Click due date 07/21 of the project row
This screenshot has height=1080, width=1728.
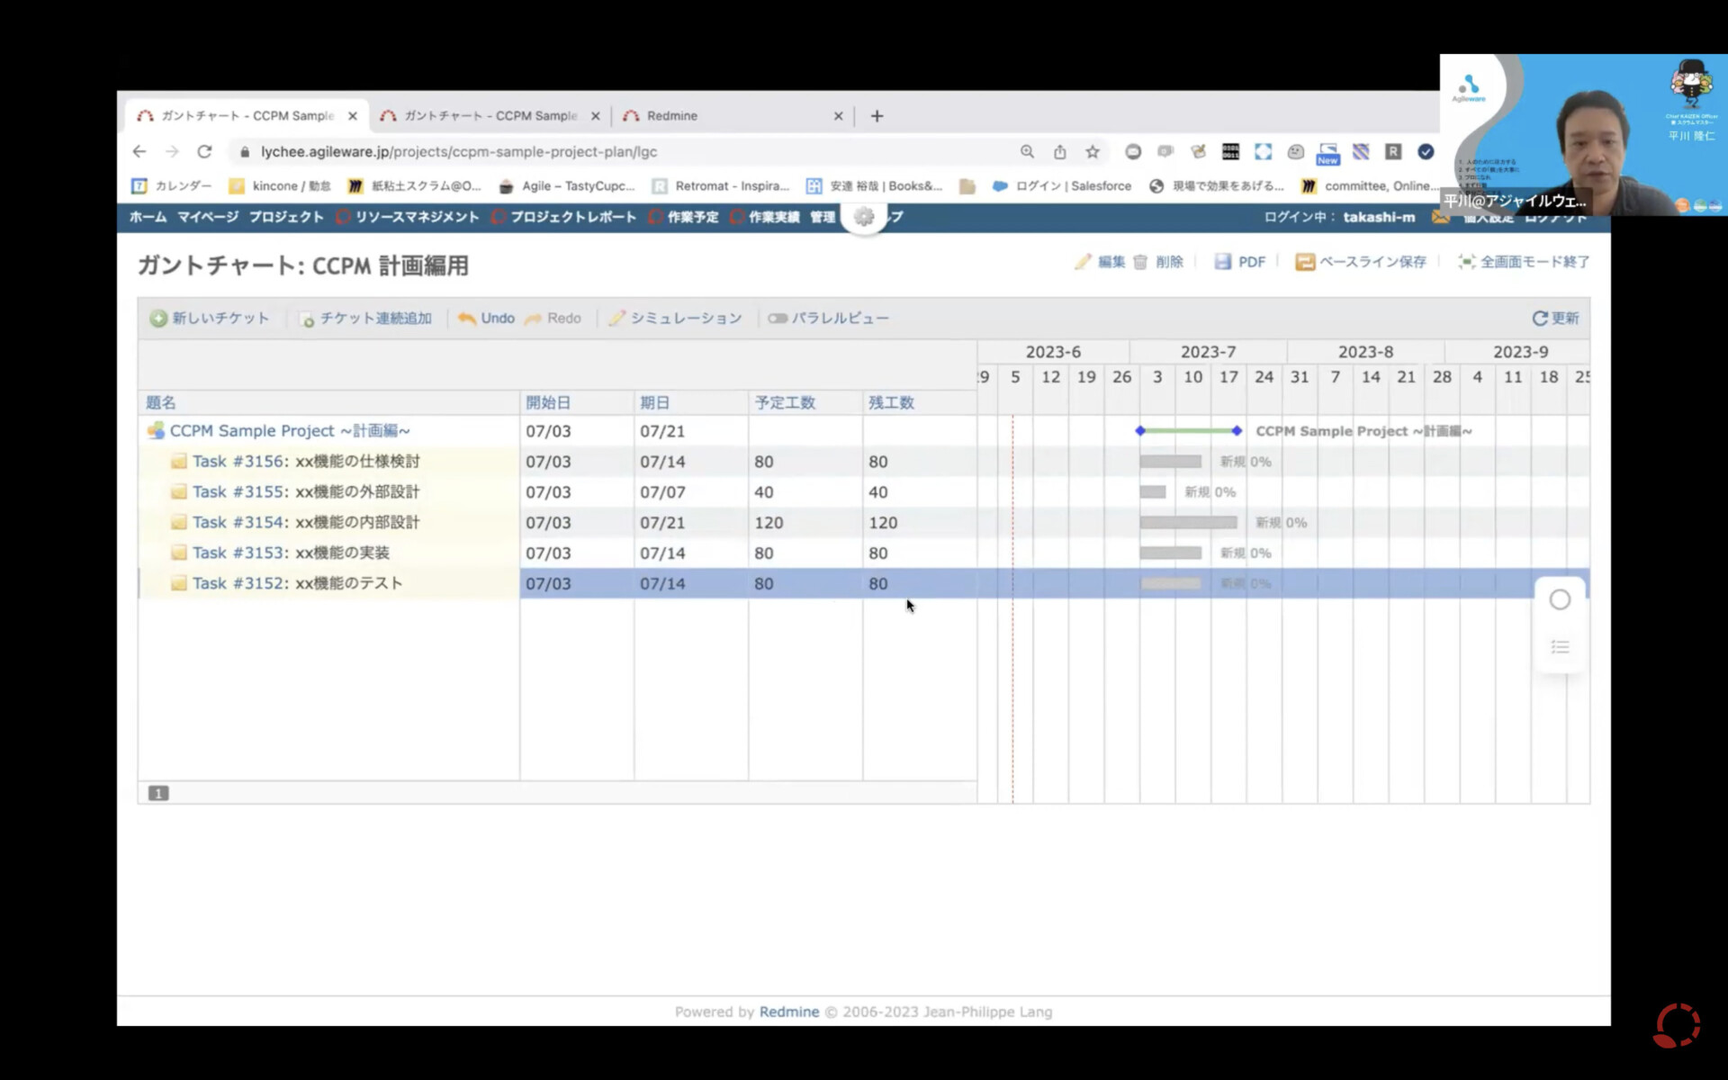[x=662, y=431]
